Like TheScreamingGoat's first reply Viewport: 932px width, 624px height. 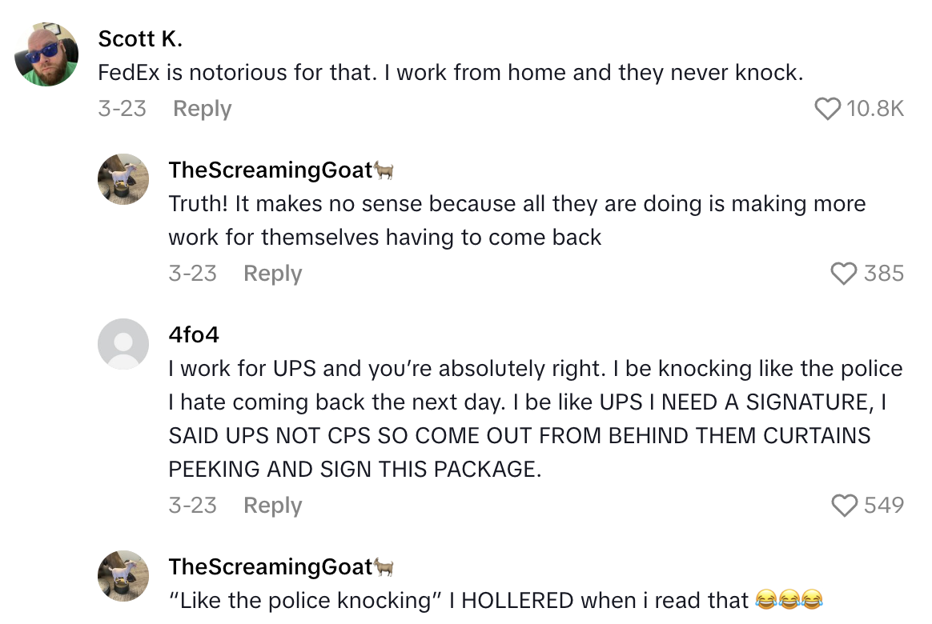click(x=842, y=274)
